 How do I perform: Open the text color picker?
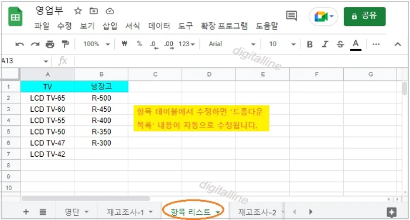tap(356, 44)
